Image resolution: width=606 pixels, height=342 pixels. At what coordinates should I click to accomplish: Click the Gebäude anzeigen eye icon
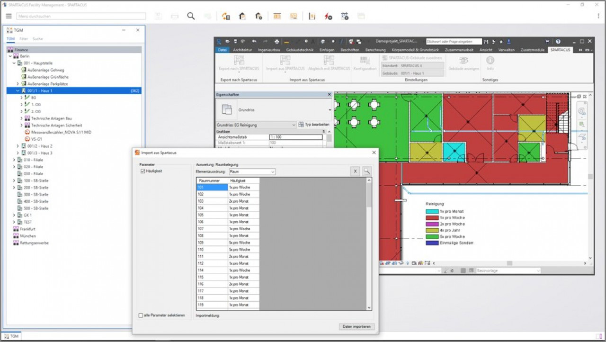pyautogui.click(x=463, y=60)
